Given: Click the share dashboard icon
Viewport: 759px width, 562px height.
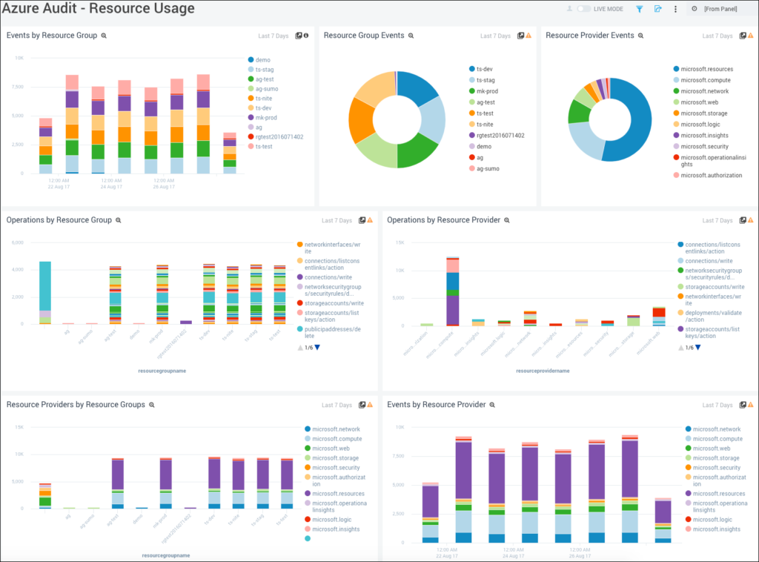Looking at the screenshot, I should 658,9.
